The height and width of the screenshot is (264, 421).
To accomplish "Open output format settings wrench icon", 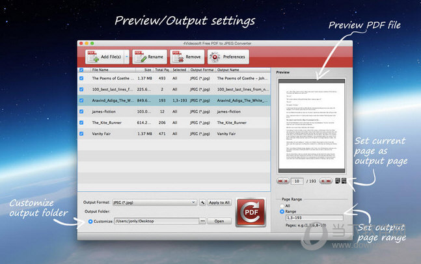I will pyautogui.click(x=202, y=202).
